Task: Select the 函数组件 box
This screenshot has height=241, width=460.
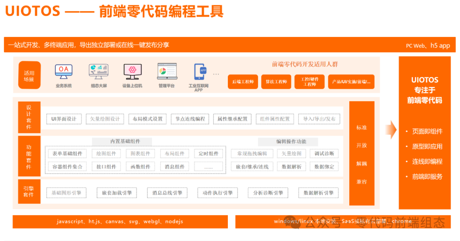Action: point(140,167)
